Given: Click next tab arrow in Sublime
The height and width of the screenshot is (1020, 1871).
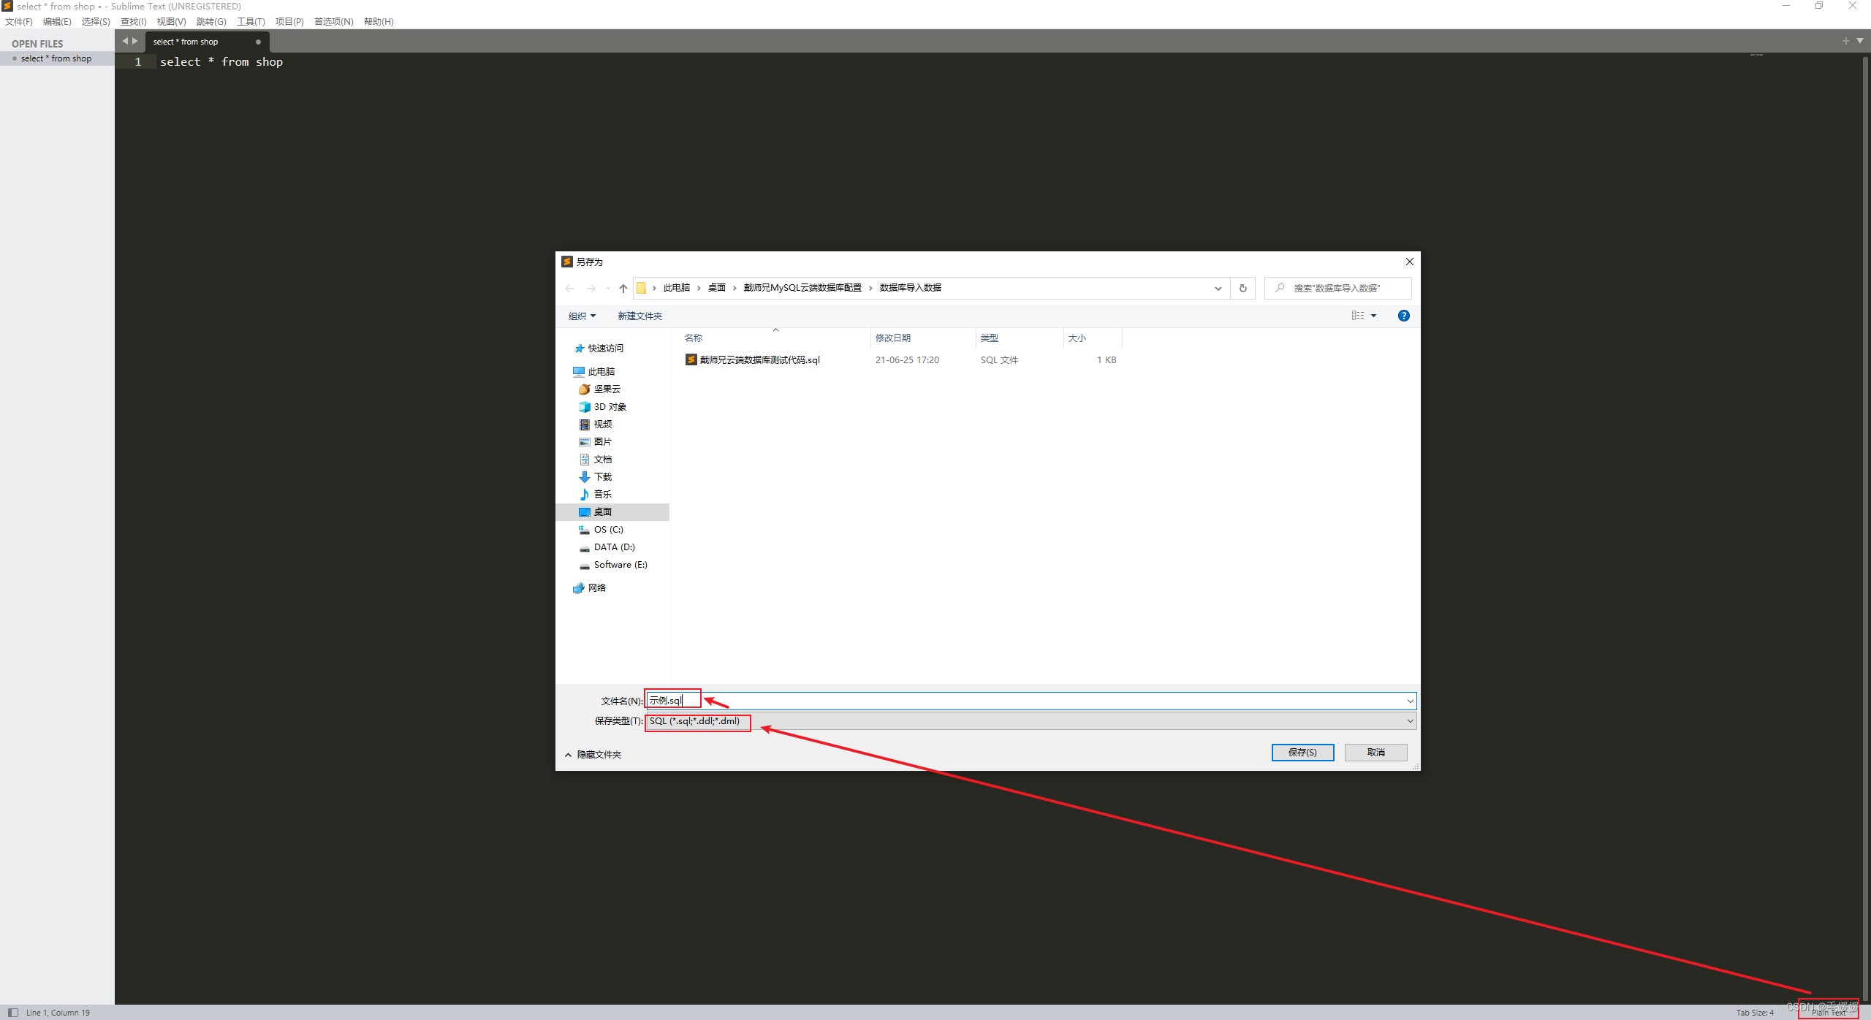Looking at the screenshot, I should pos(135,42).
